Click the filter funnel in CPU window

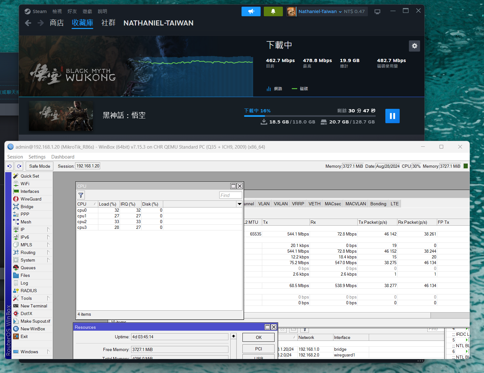coord(81,195)
